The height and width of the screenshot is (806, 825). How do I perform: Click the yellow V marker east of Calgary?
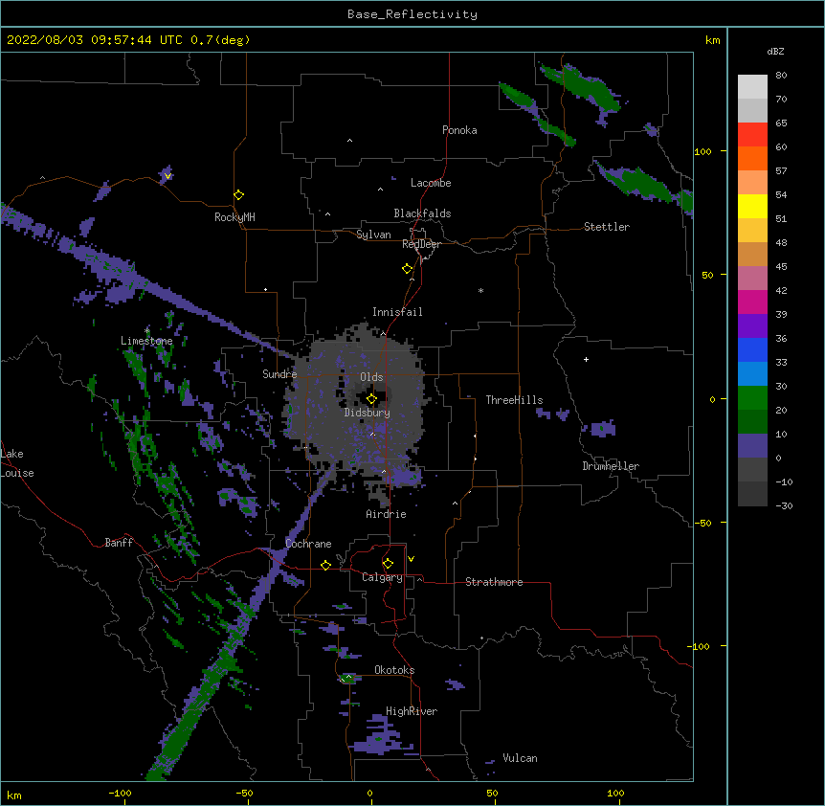point(411,559)
